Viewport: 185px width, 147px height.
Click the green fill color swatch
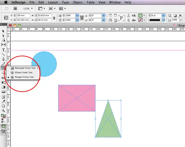140,16
